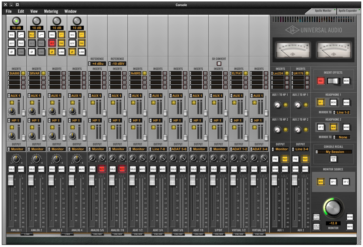Screen dimensions: 363x247
Task: Click the SR CONVERT power button on S/PDIF
Action: pyautogui.click(x=219, y=64)
